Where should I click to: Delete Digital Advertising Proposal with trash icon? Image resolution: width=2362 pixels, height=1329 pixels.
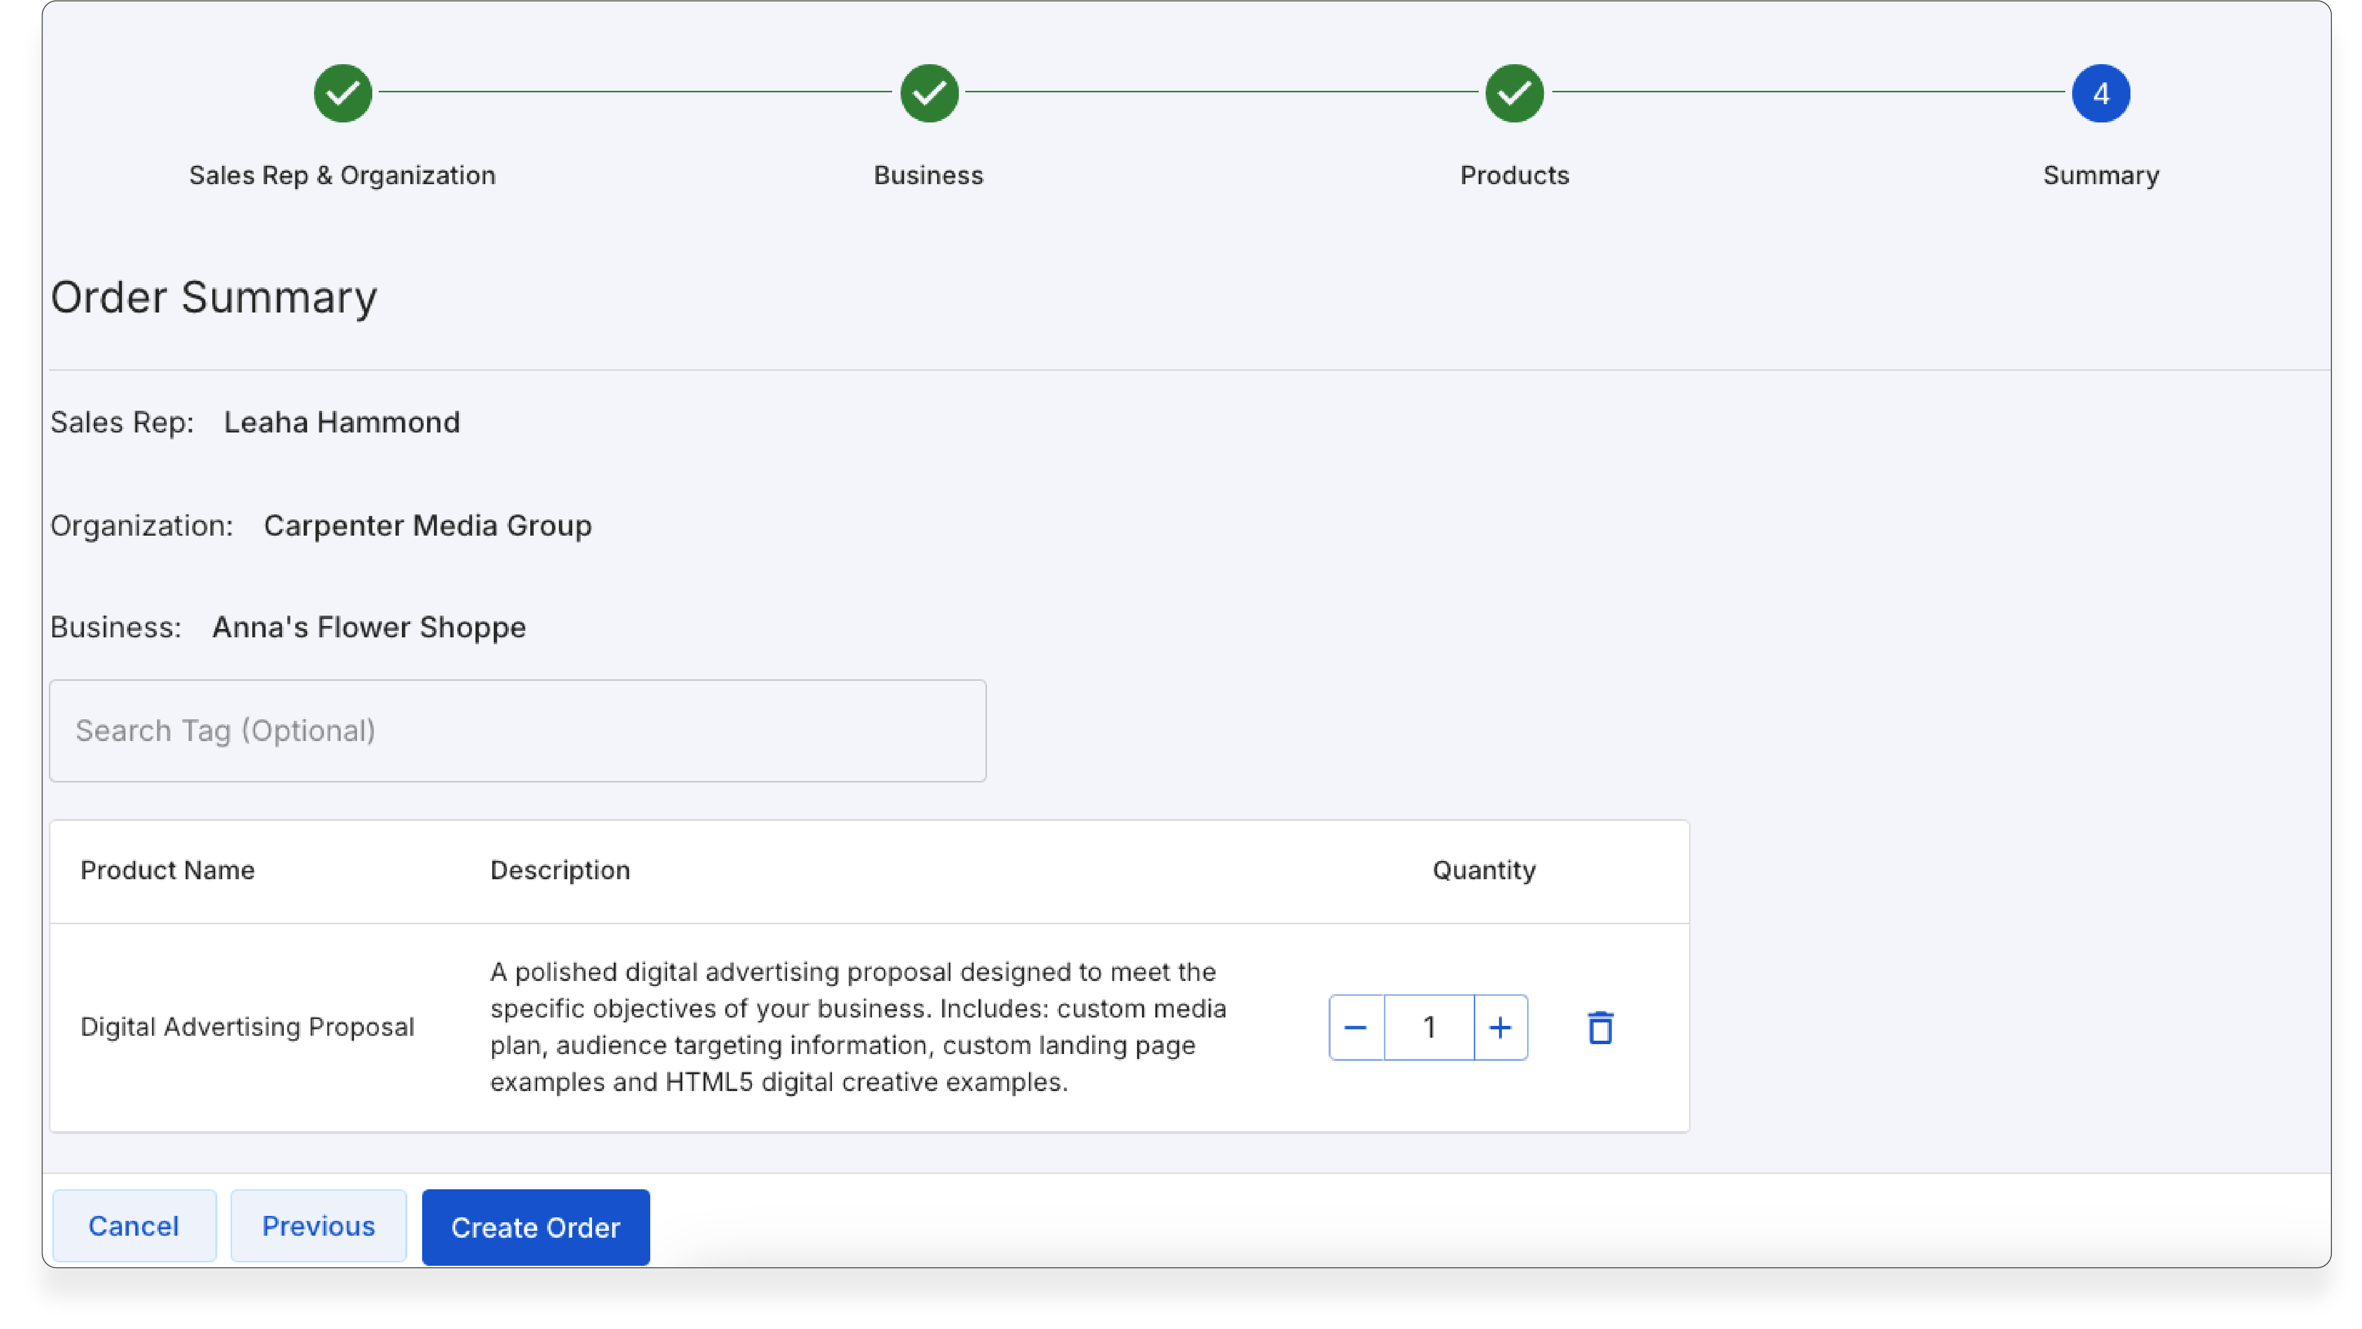[1600, 1027]
